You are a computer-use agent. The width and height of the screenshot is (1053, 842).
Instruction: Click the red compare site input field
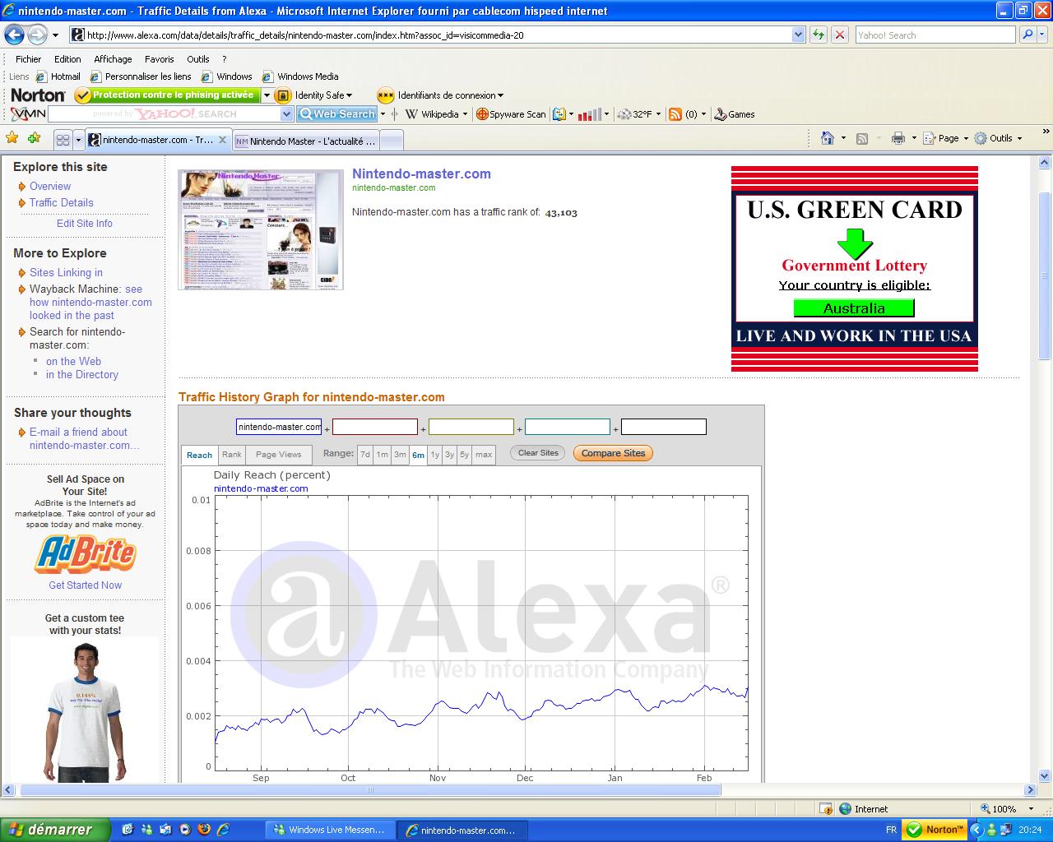coord(375,427)
